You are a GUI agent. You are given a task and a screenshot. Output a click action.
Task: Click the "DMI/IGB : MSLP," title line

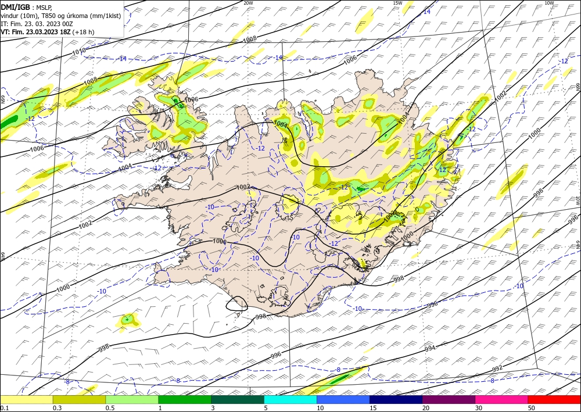[27, 6]
